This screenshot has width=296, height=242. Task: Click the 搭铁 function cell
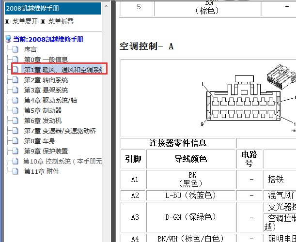280,180
